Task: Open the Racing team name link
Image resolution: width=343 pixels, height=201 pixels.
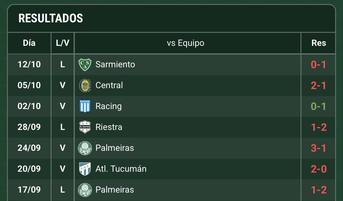Action: [x=109, y=106]
